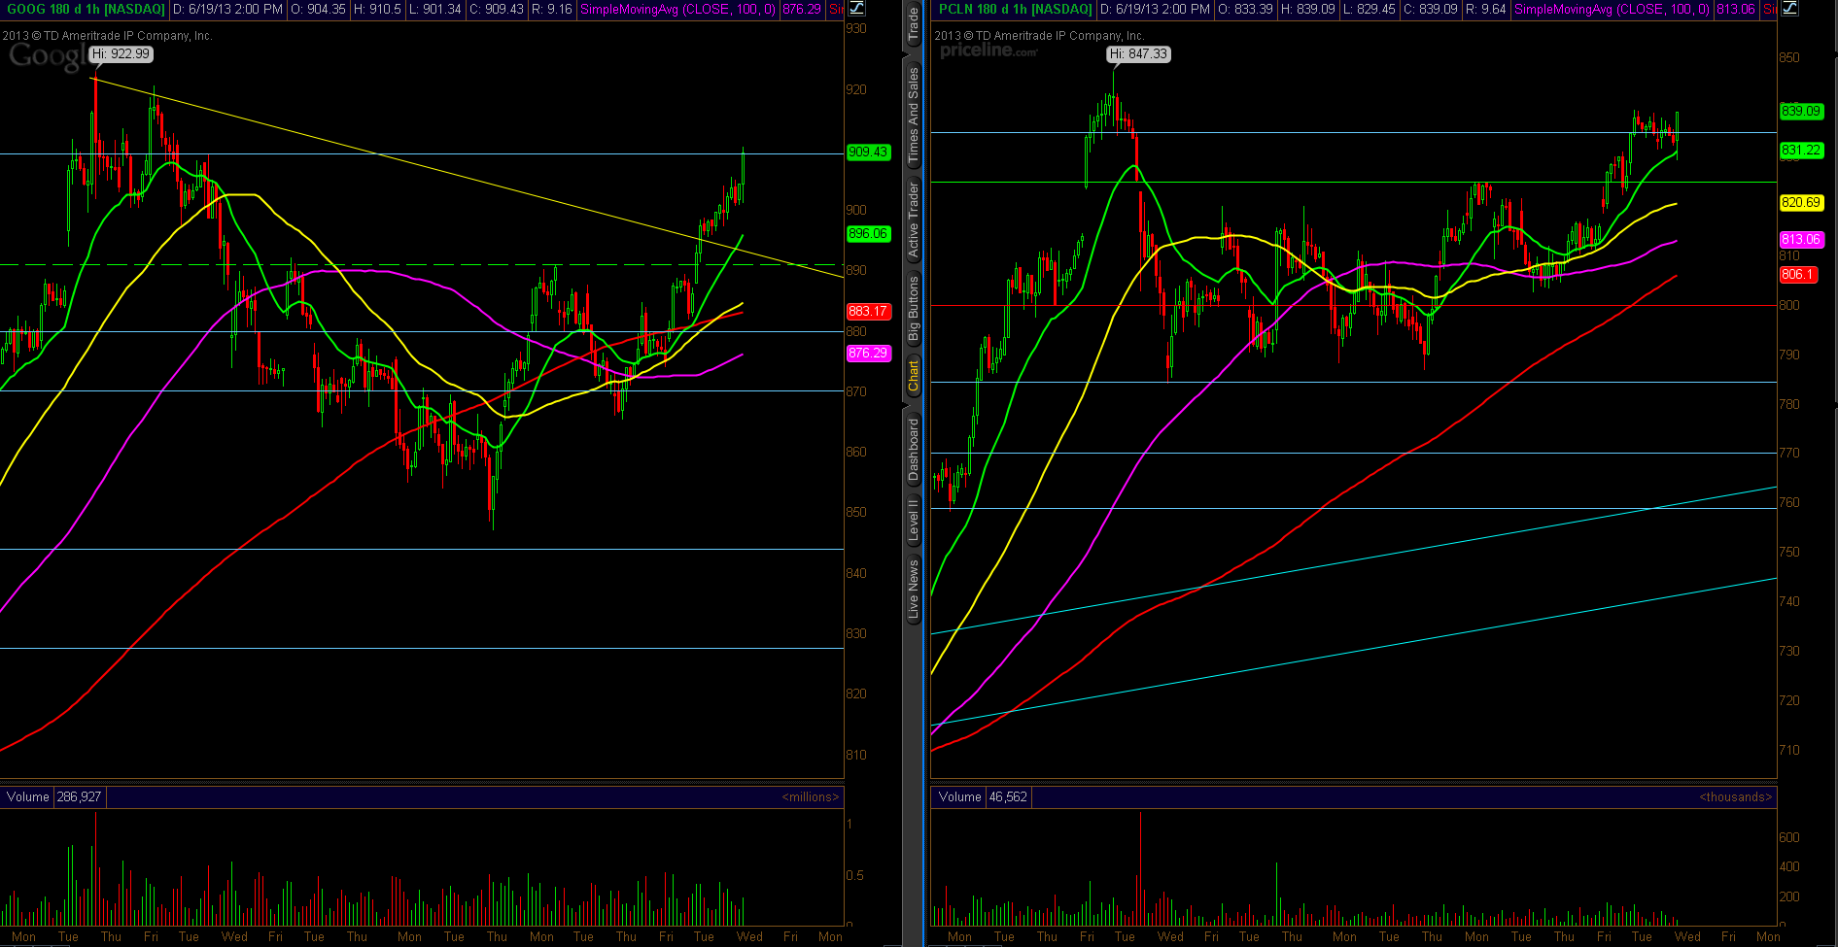Click PCLN header date D: 6/19/13 2:00 PM

pos(1156,9)
